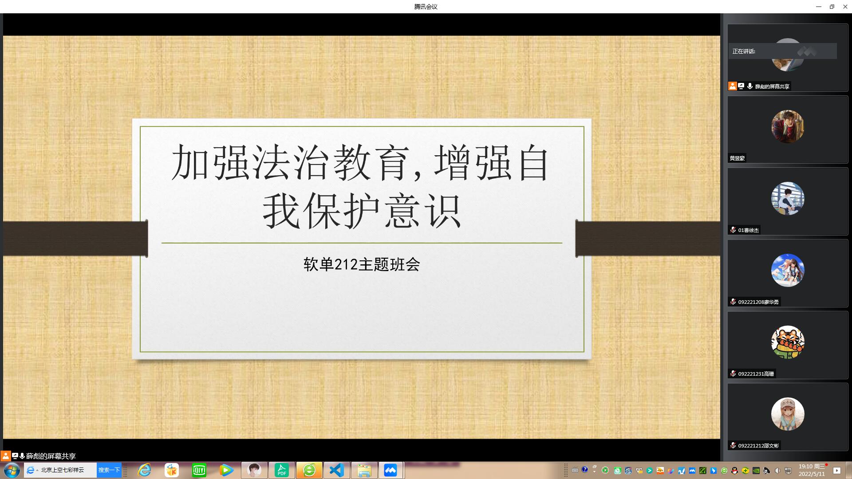
Task: Open the clock showing 19:10 2022/5/11
Action: point(812,470)
